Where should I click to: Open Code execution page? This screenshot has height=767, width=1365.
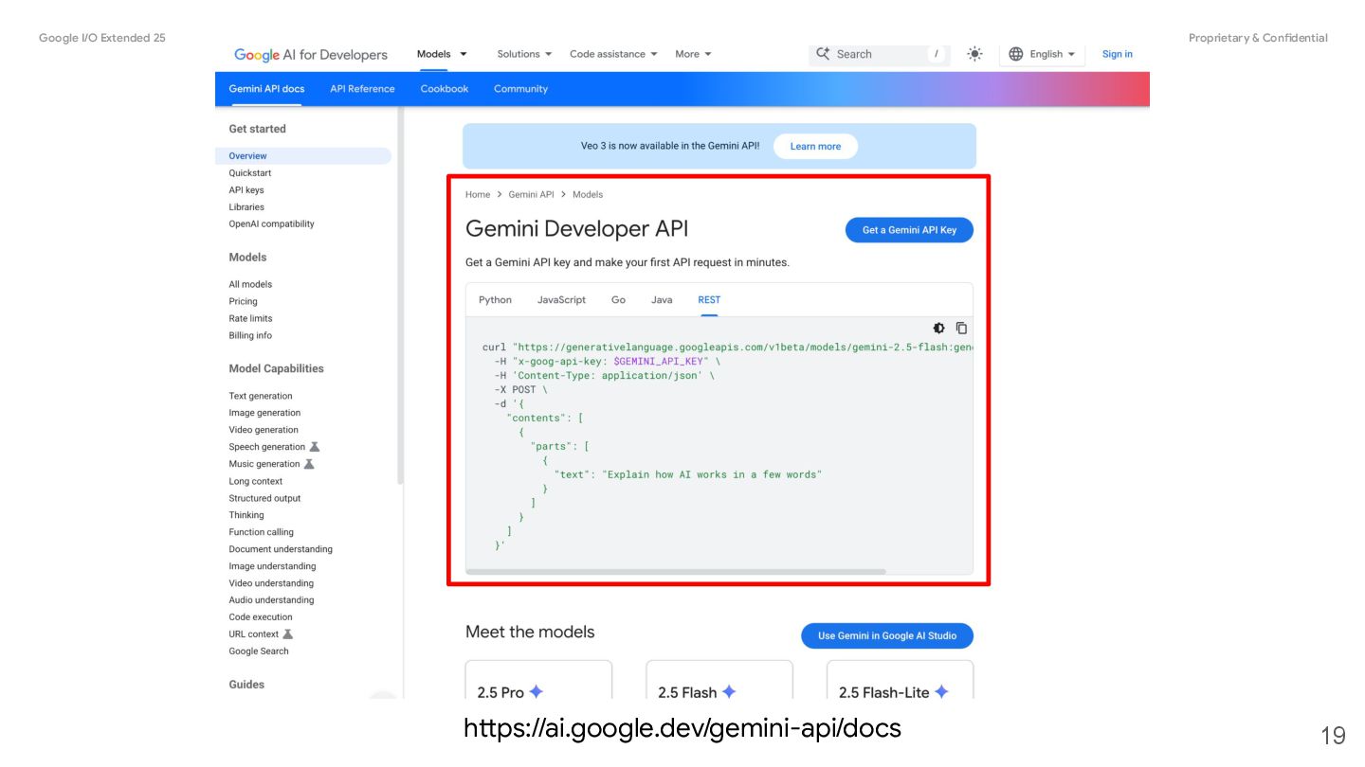coord(261,618)
